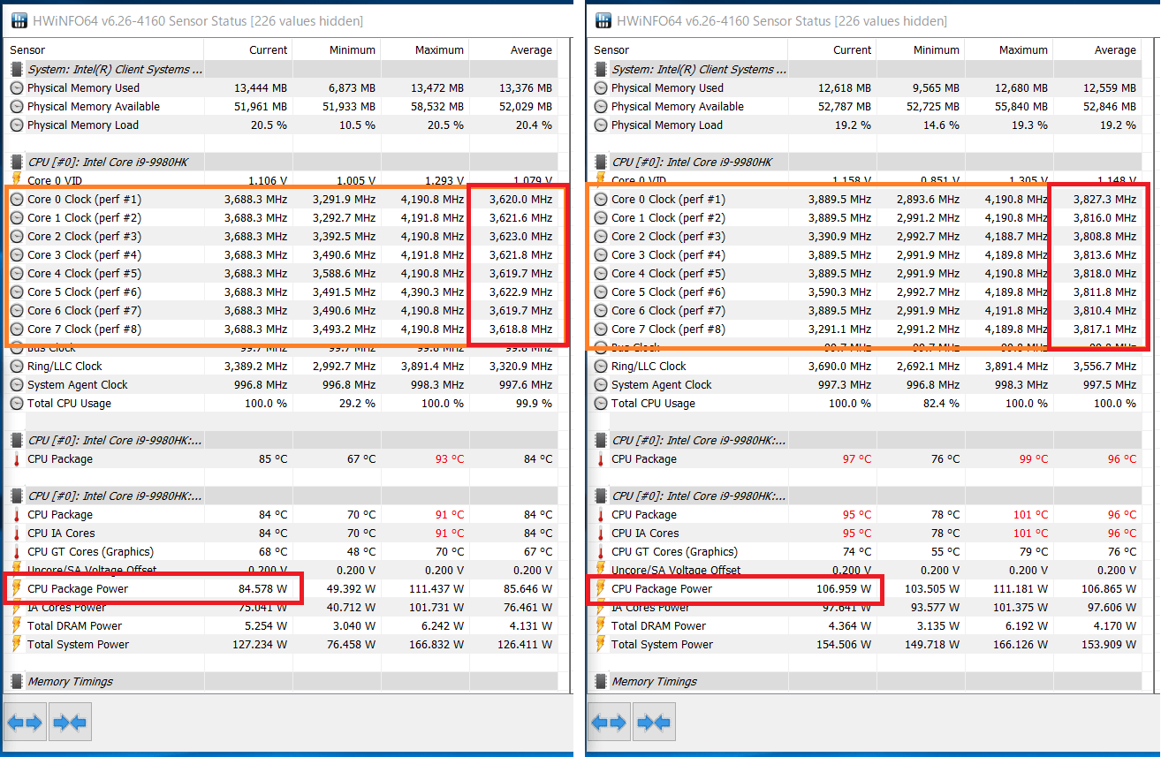Click the Average column header in left window
Image resolution: width=1161 pixels, height=757 pixels.
[x=513, y=50]
